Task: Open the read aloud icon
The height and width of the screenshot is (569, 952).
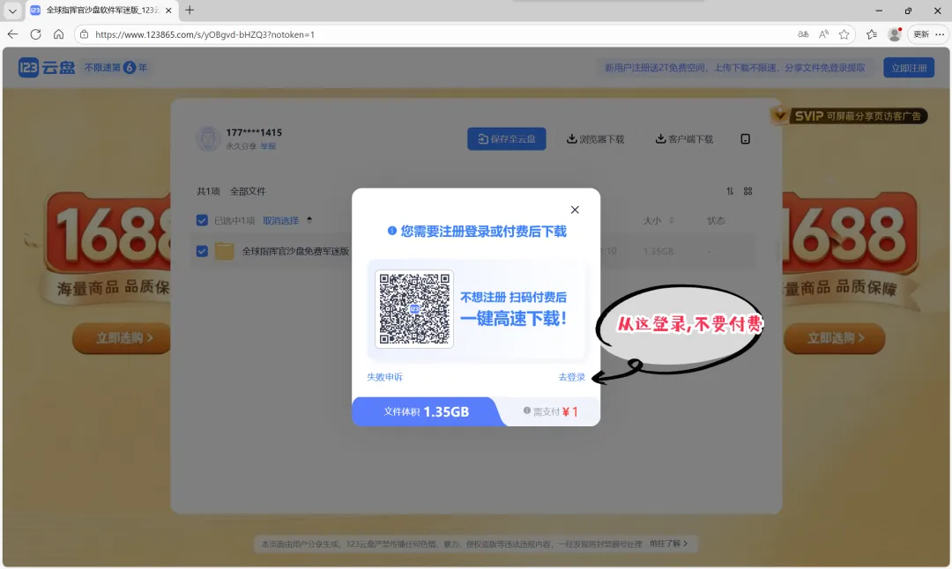Action: click(x=823, y=34)
